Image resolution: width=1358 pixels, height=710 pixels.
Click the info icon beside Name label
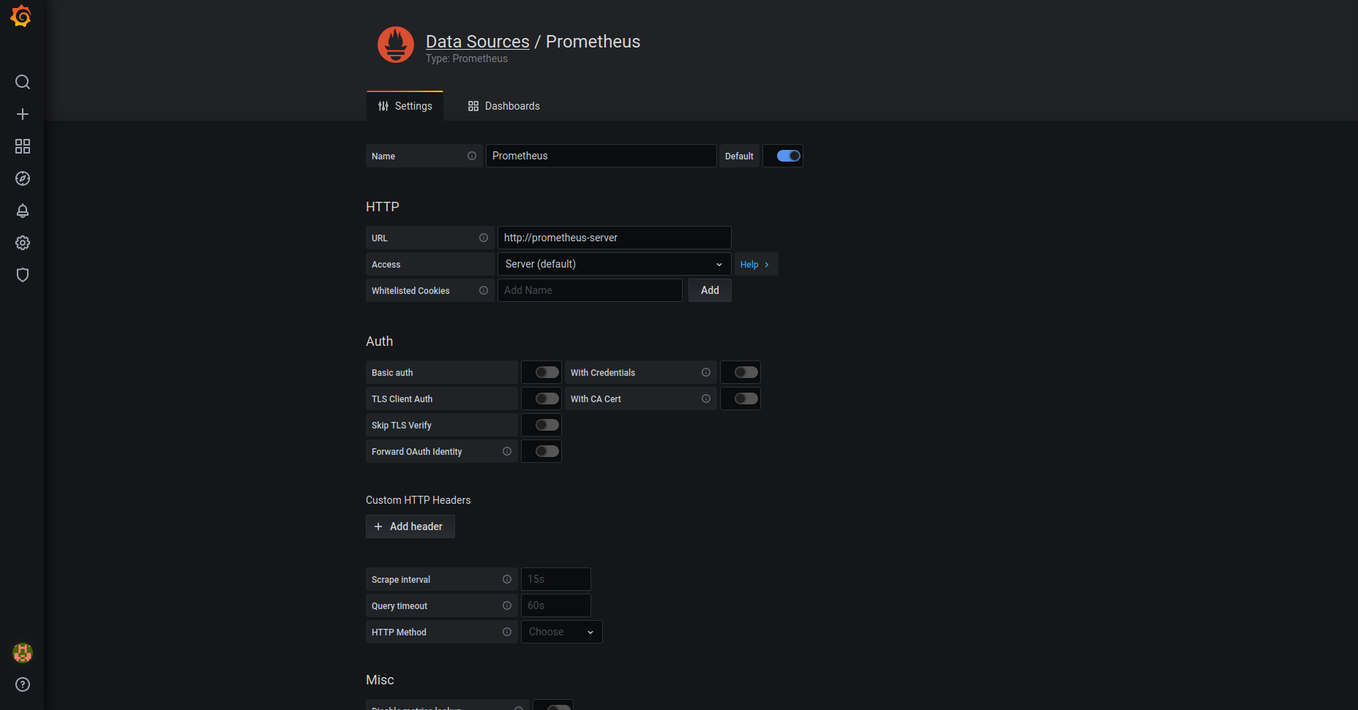[472, 156]
